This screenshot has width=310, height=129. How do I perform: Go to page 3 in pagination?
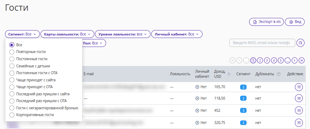[x=267, y=61]
